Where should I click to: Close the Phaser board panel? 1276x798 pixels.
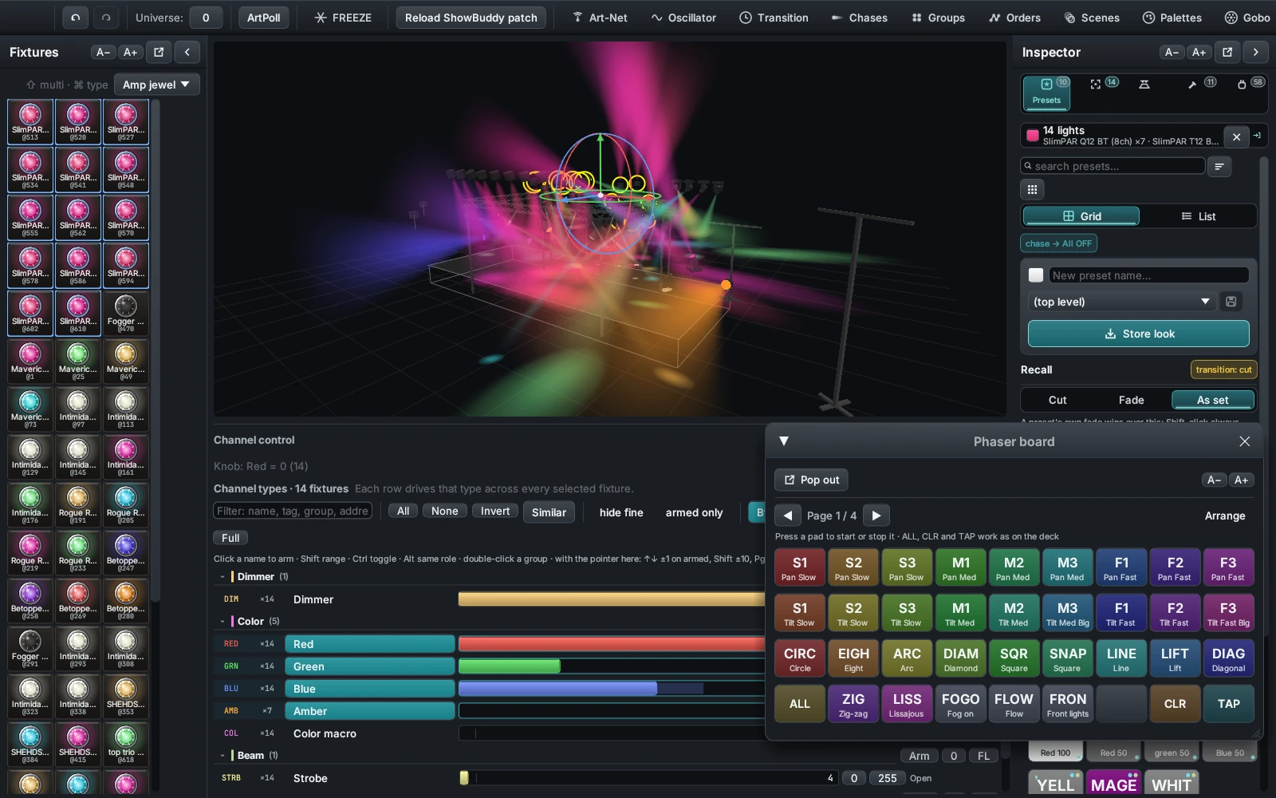pyautogui.click(x=1245, y=441)
